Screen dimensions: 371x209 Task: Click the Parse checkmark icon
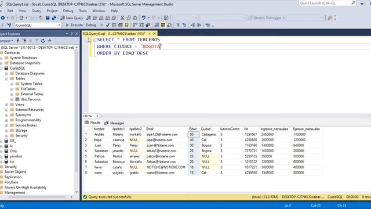pyautogui.click(x=108, y=25)
